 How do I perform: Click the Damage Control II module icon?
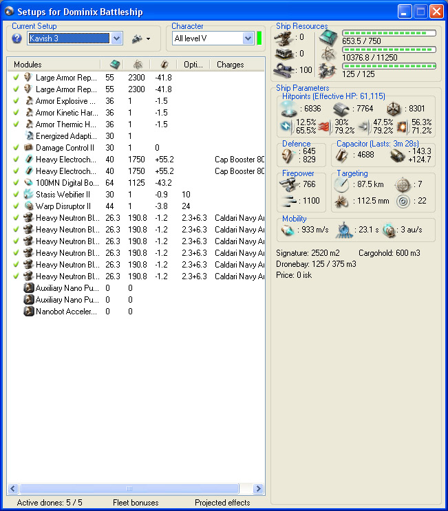29,148
